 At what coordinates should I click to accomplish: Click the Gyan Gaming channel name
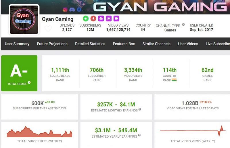58,19
